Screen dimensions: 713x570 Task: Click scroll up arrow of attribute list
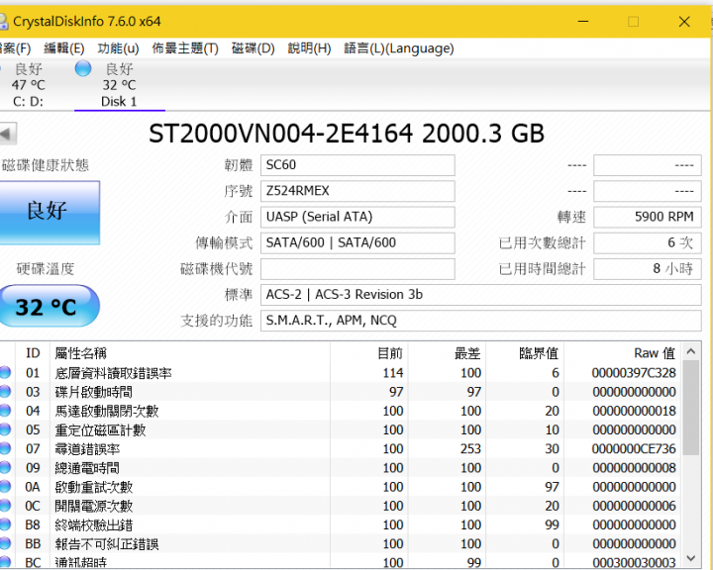pos(691,351)
